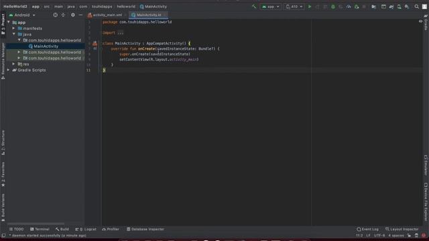Click the Project panel horizontal scrollbar

click(x=36, y=224)
